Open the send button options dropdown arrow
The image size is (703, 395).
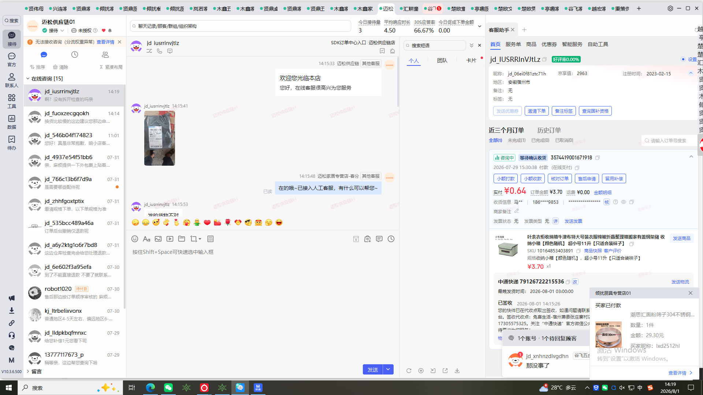tap(388, 369)
